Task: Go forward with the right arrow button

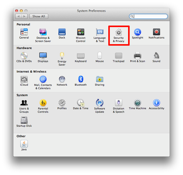Action: pos(24,16)
